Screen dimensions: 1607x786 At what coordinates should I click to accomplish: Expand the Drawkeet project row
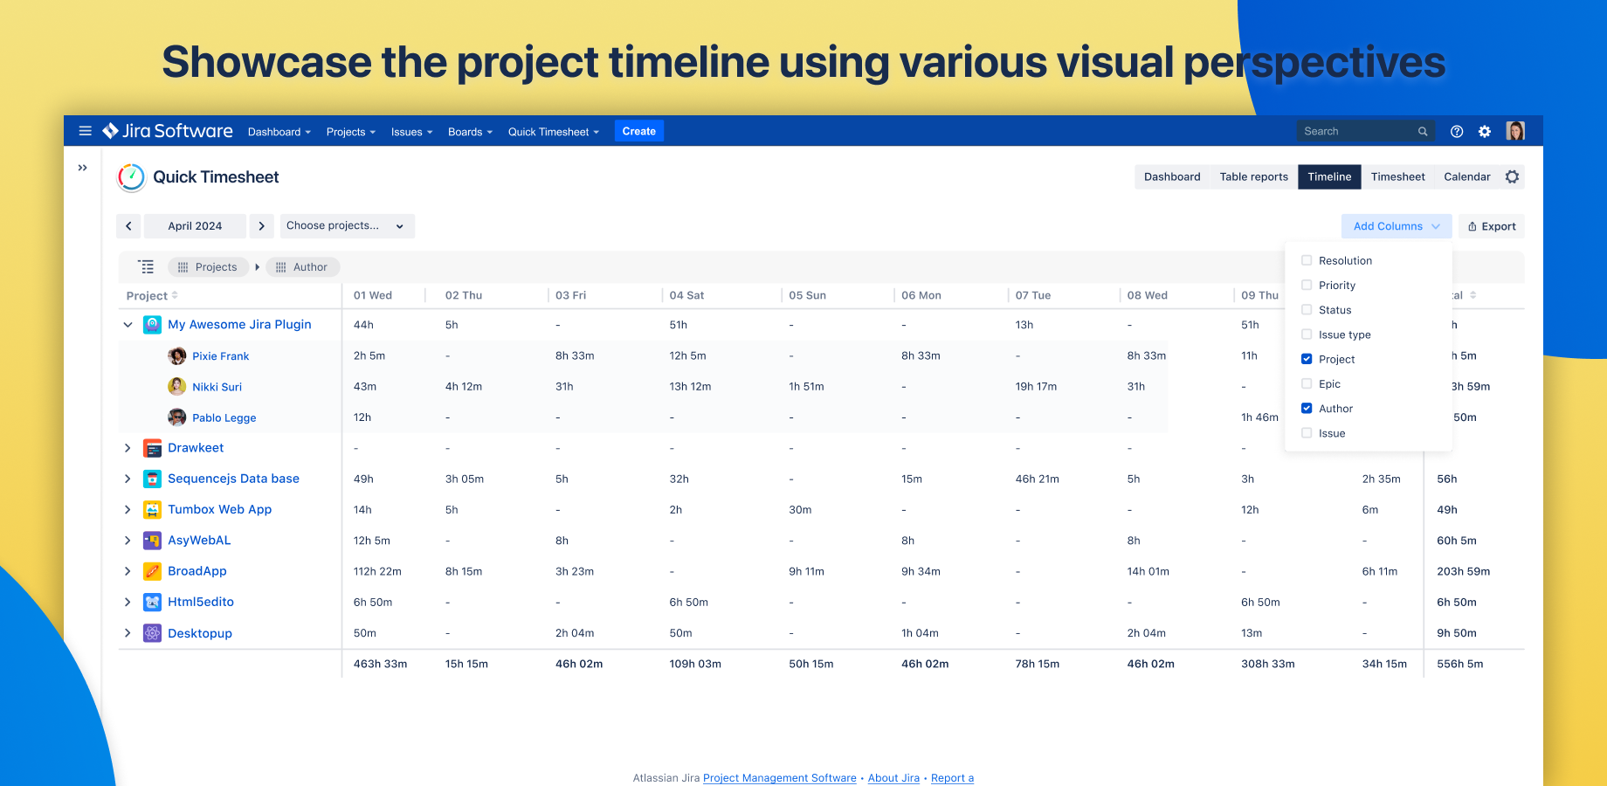point(128,448)
